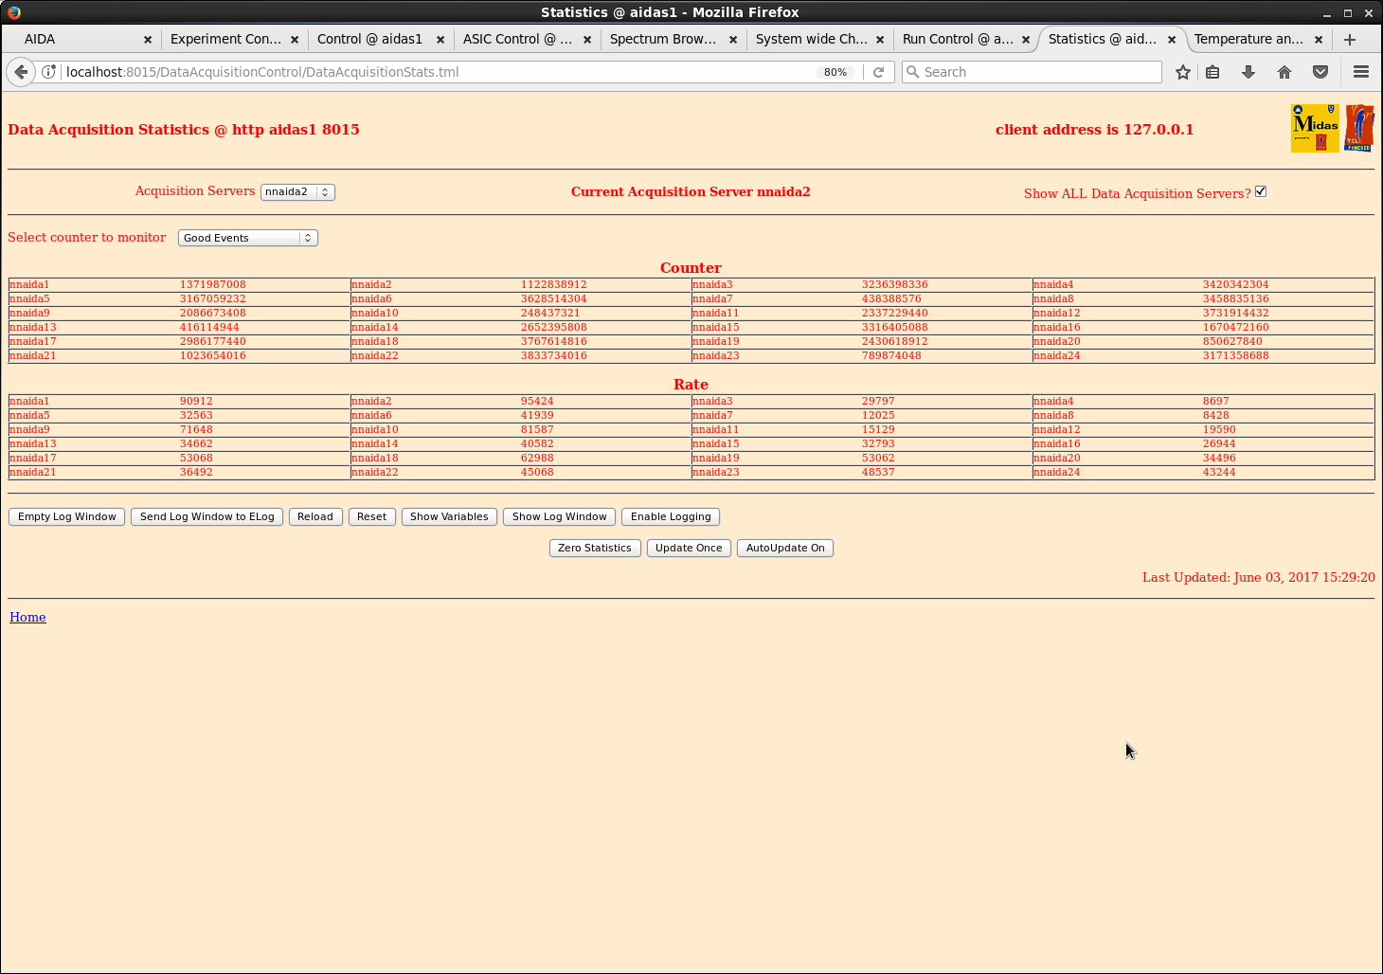The image size is (1383, 974).
Task: Open the bookmarks list icon
Action: pyautogui.click(x=1212, y=72)
